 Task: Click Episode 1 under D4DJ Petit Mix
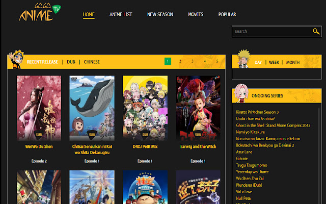coord(145,161)
